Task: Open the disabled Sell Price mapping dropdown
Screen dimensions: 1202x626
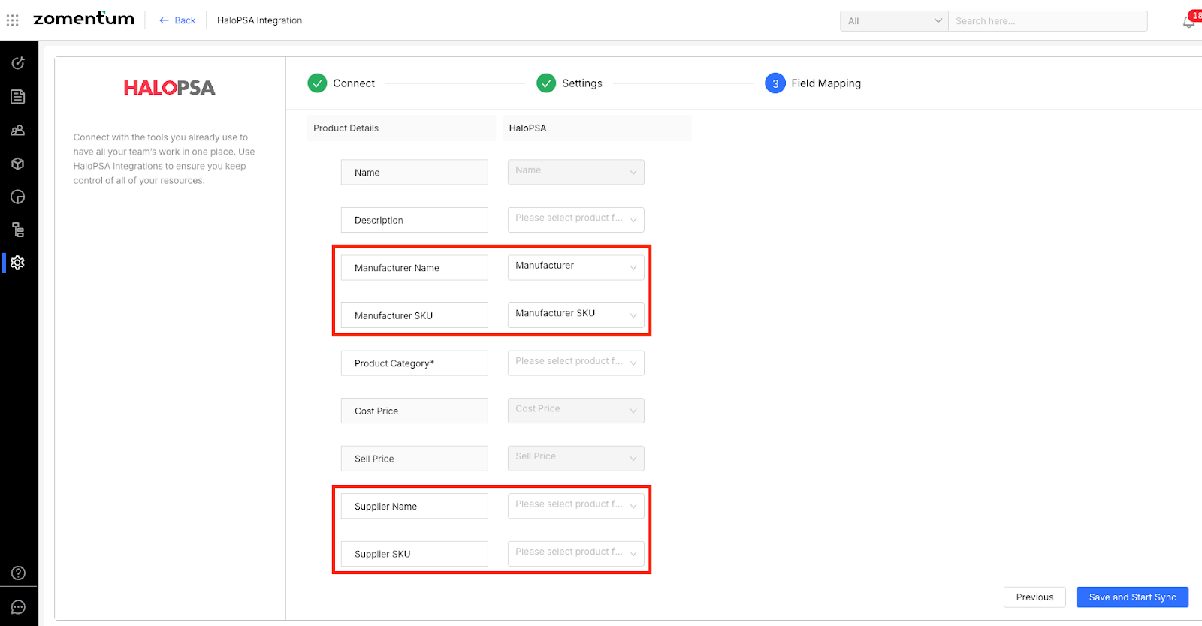Action: (576, 459)
